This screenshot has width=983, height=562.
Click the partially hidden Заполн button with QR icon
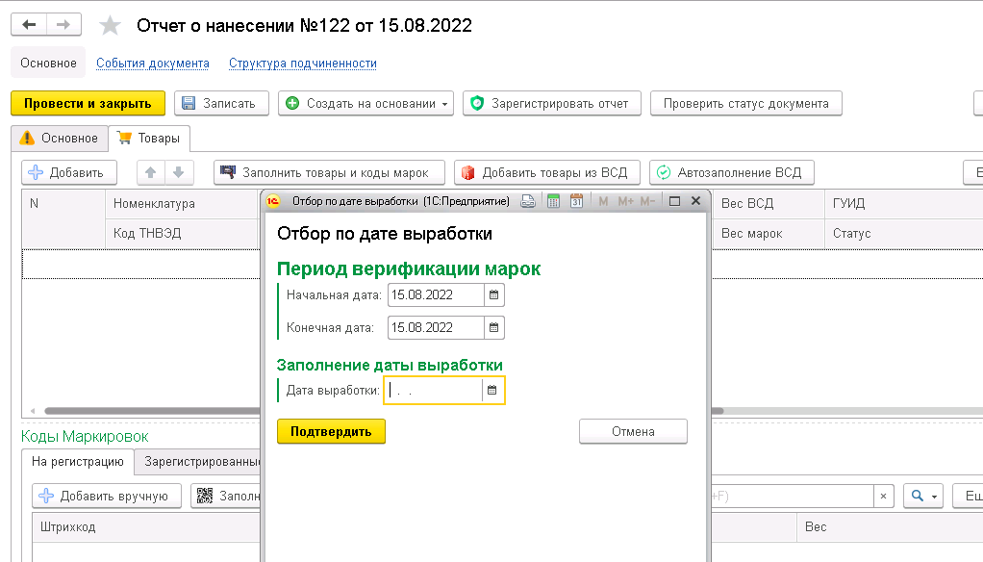(226, 497)
